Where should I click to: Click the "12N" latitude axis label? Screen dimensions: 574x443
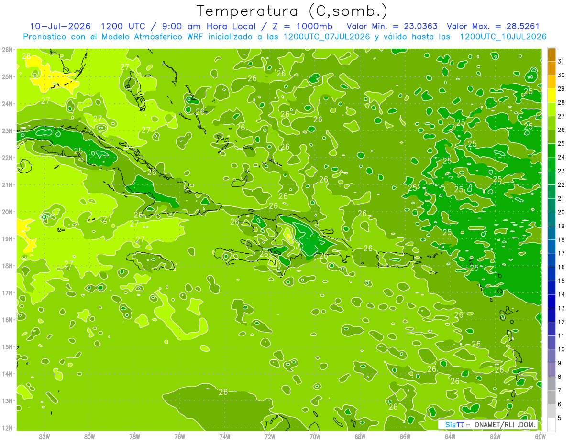(x=7, y=428)
